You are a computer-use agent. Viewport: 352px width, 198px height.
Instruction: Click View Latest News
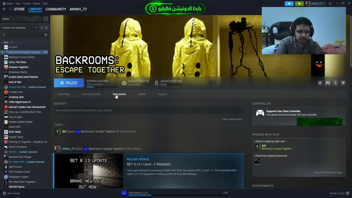(x=232, y=119)
